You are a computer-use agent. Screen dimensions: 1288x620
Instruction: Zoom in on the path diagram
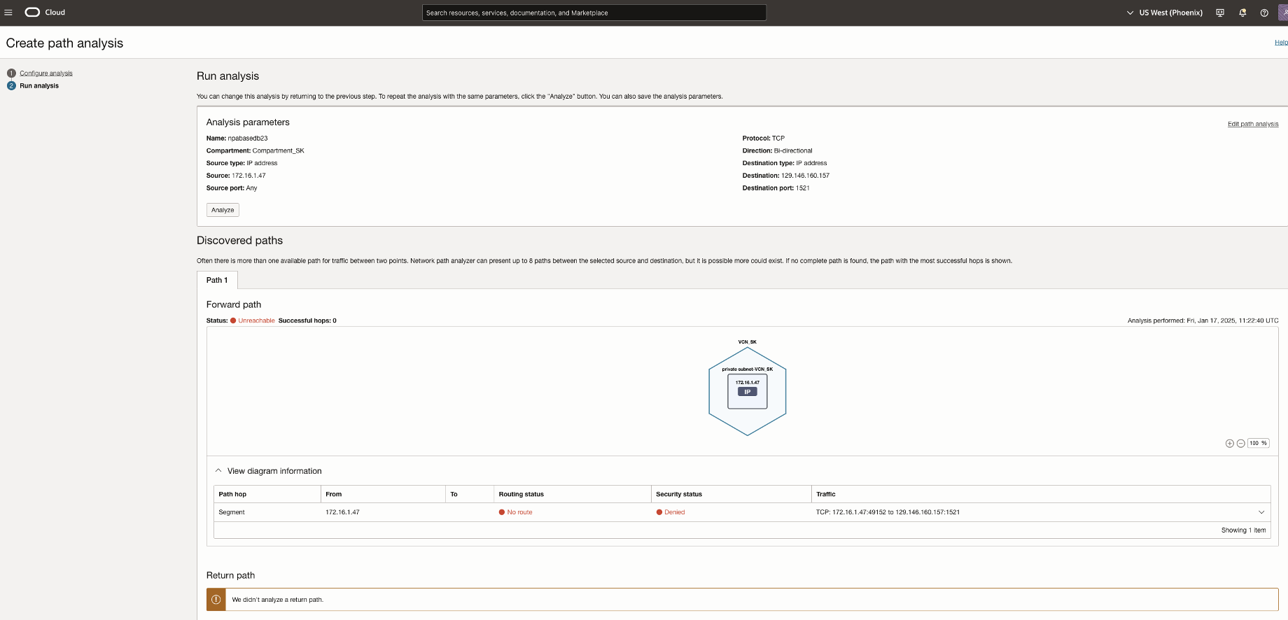pos(1229,444)
